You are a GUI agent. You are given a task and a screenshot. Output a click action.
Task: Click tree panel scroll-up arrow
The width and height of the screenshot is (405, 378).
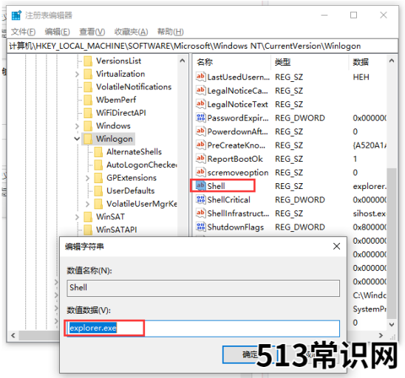(x=183, y=61)
